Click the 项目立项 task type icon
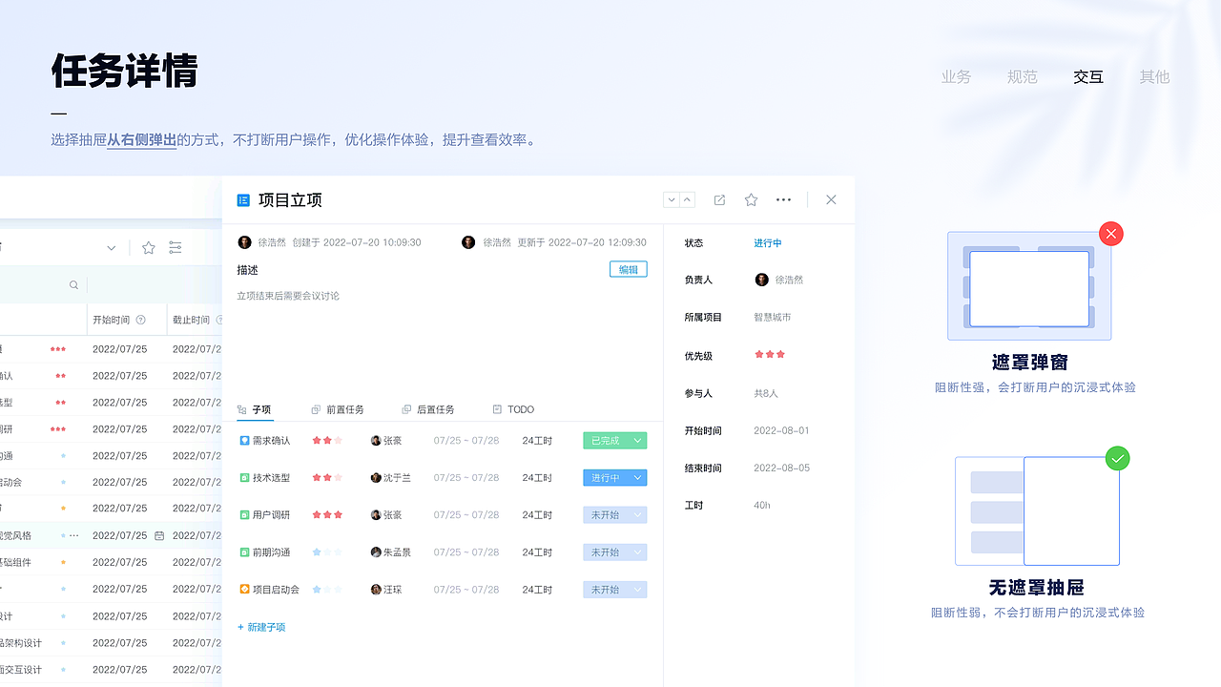This screenshot has height=687, width=1221. tap(243, 200)
